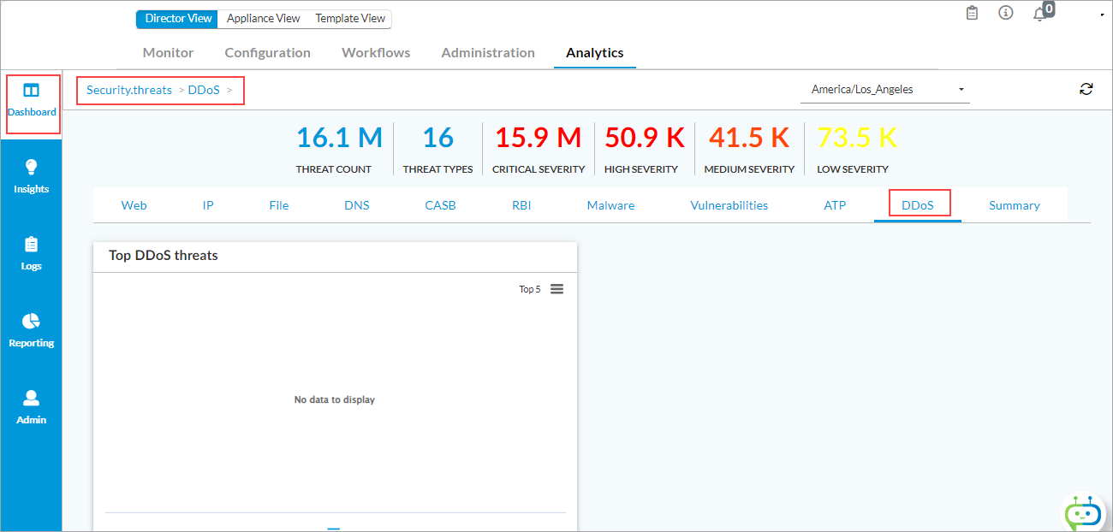This screenshot has height=532, width=1113.
Task: Open the Dashboard sidebar icon
Action: click(x=32, y=92)
